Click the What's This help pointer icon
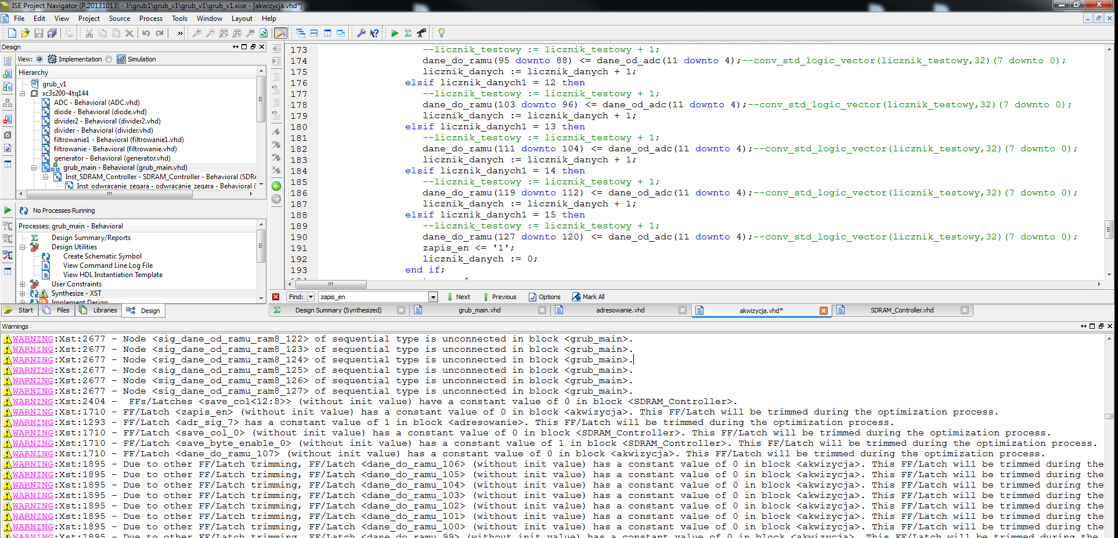Image resolution: width=1118 pixels, height=538 pixels. (x=374, y=33)
